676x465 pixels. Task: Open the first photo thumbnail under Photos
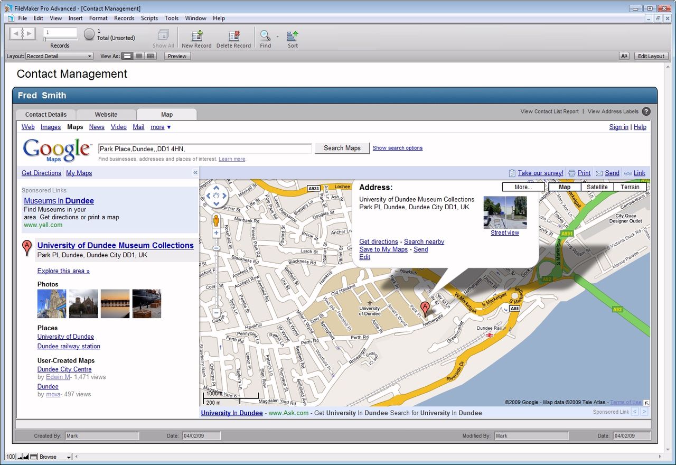(x=52, y=303)
